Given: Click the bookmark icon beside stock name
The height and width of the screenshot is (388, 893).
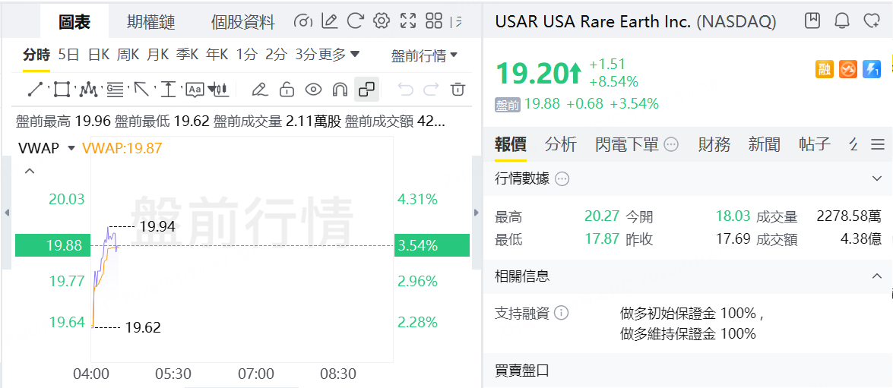Looking at the screenshot, I should tap(812, 21).
